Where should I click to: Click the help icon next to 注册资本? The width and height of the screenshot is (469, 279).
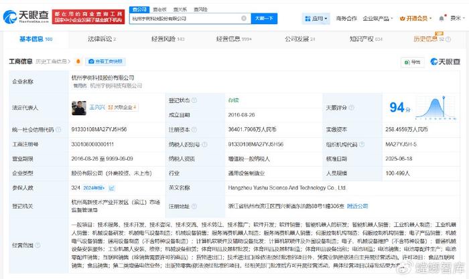point(194,130)
